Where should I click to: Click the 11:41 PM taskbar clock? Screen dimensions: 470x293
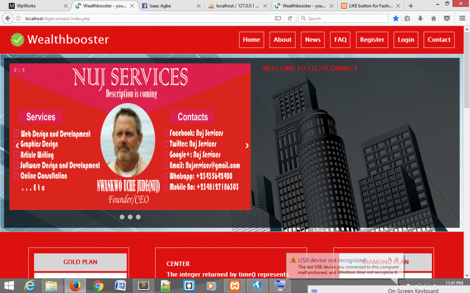pos(454,283)
